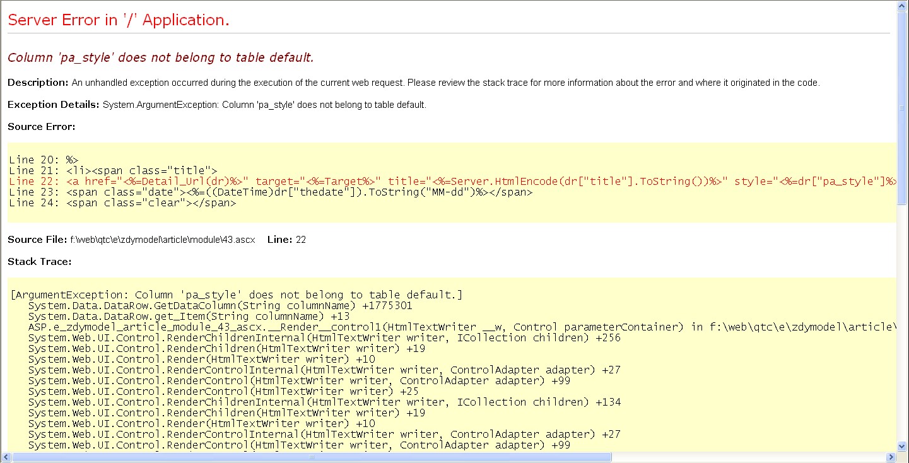
Task: Click the vertical scrollbar thumb
Action: click(x=902, y=107)
